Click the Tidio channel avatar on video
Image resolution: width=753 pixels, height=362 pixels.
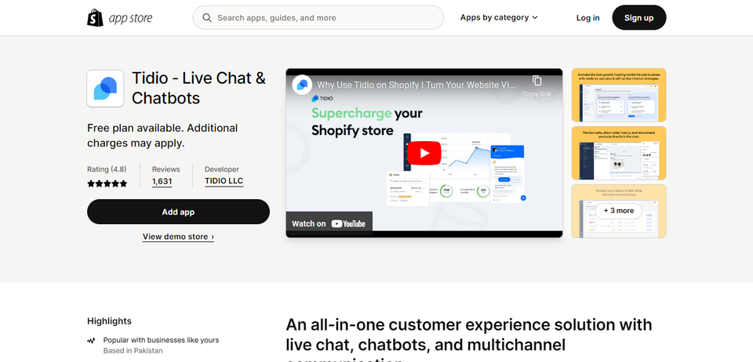pyautogui.click(x=302, y=85)
